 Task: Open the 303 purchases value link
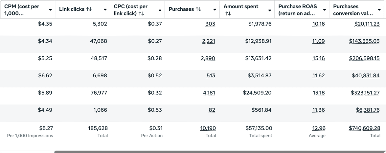coord(210,24)
